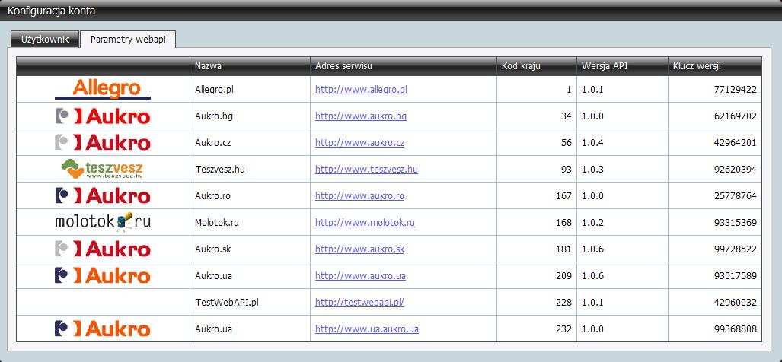The width and height of the screenshot is (782, 362).
Task: Select the Aukro.sk name cell
Action: point(250,249)
